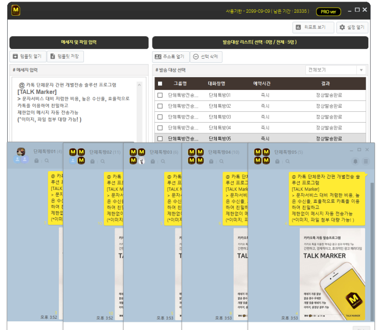
Task: Click search icon in 단체톡방02 chat window
Action: point(103,161)
